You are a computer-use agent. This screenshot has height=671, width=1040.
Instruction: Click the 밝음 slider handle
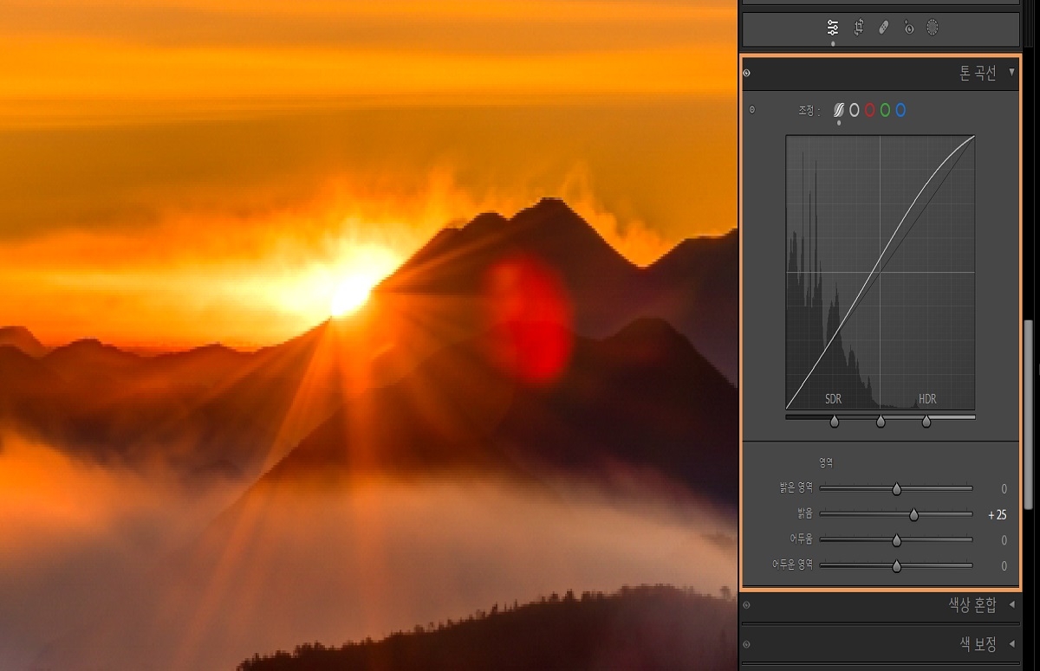[913, 514]
